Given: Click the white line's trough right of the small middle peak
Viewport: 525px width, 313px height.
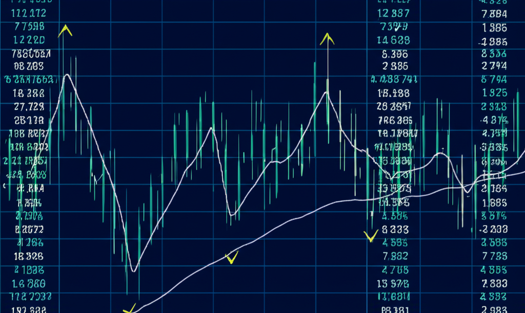Looking at the screenshot, I should [232, 215].
